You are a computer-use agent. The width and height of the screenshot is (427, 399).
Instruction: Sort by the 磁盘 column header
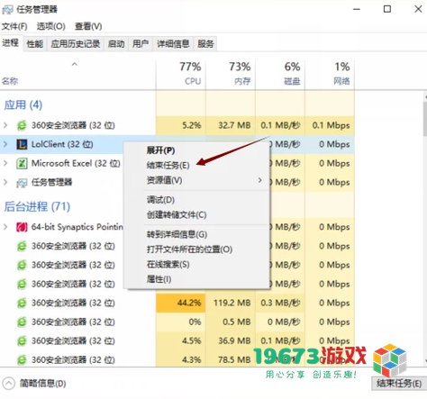(x=280, y=75)
